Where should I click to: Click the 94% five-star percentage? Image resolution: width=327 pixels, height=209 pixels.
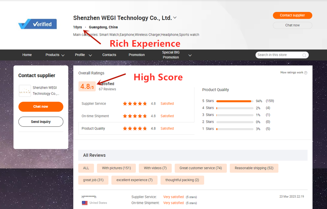[x=259, y=101]
